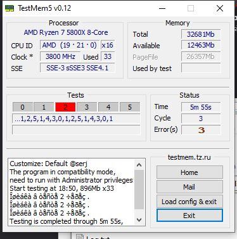Click the empty Used by test field
Screen dimensions: 237x239
point(201,68)
